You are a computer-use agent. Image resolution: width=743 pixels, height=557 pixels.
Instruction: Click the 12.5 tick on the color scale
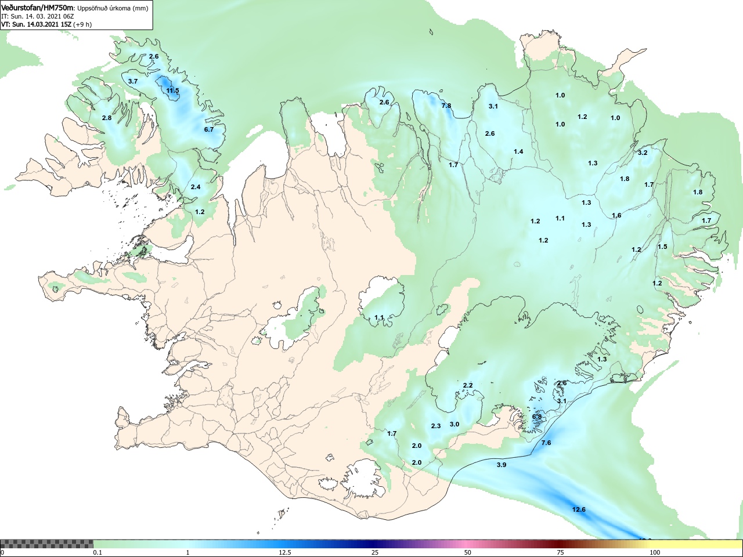pyautogui.click(x=285, y=552)
